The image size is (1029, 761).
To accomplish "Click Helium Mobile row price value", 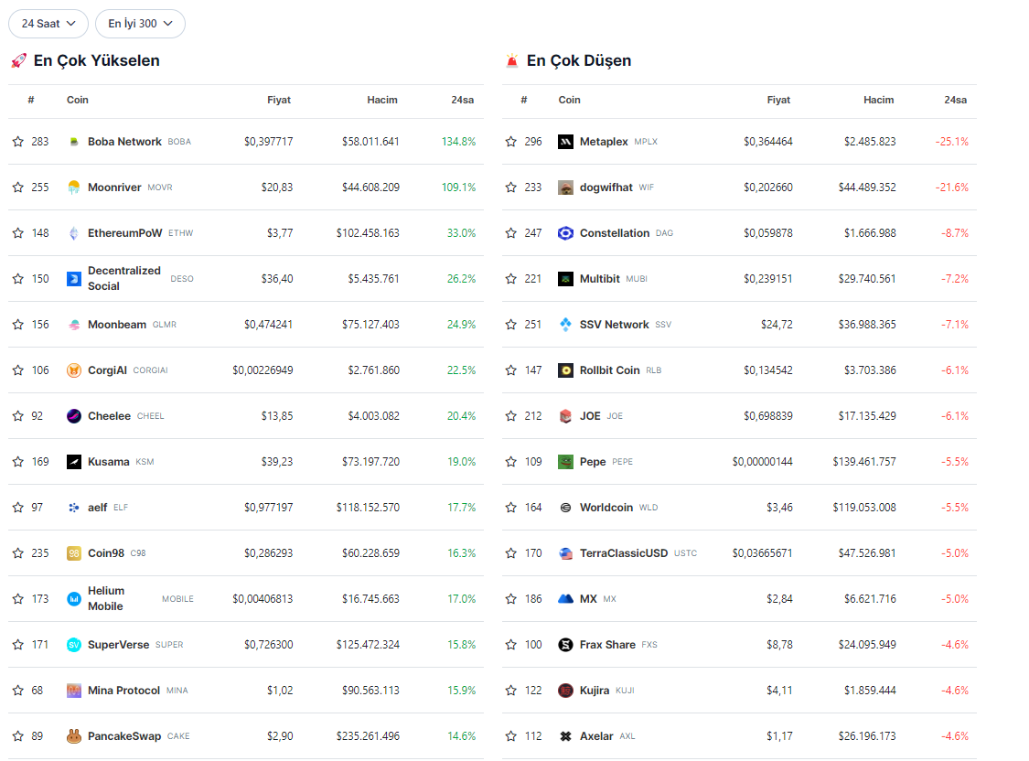I will pyautogui.click(x=263, y=599).
